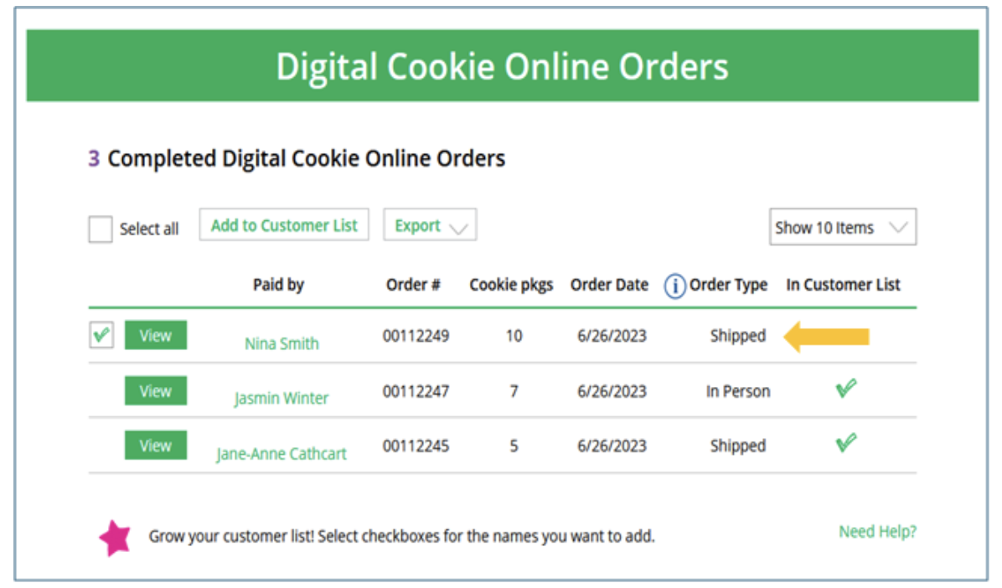Viewport: 1002px width, 588px height.
Task: Click the yellow arrow beside Nina Smith's order
Action: pyautogui.click(x=827, y=337)
